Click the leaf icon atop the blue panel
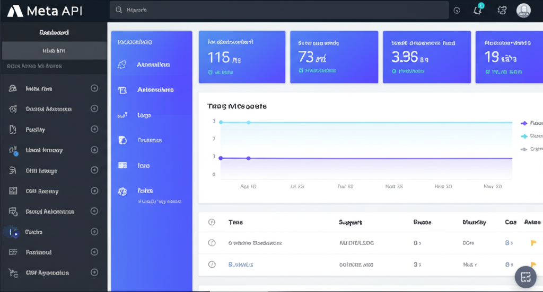 (x=122, y=65)
